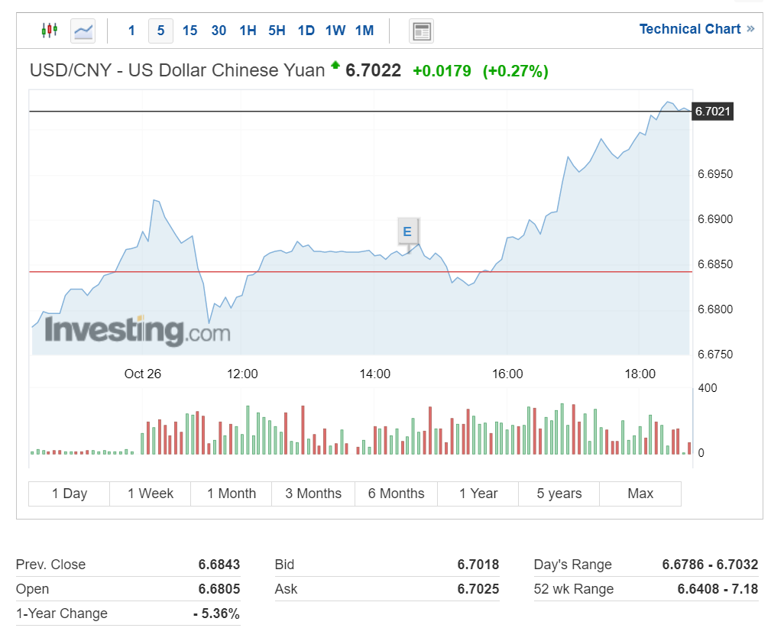Click the Day's Range label
This screenshot has width=771, height=641.
pos(573,565)
